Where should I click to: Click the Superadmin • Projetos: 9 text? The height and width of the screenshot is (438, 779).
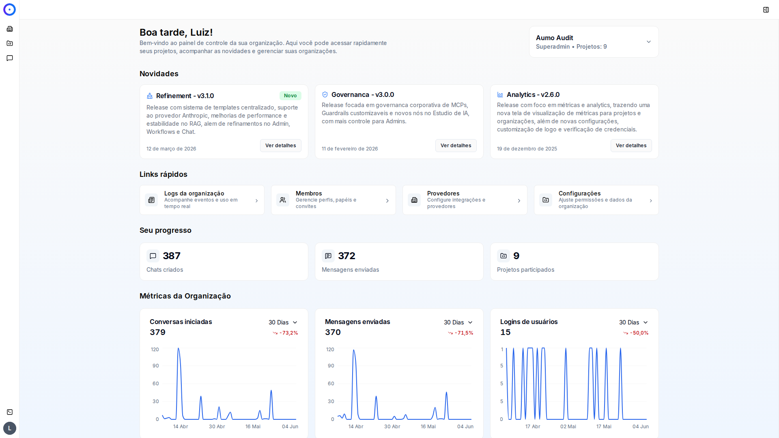[571, 47]
